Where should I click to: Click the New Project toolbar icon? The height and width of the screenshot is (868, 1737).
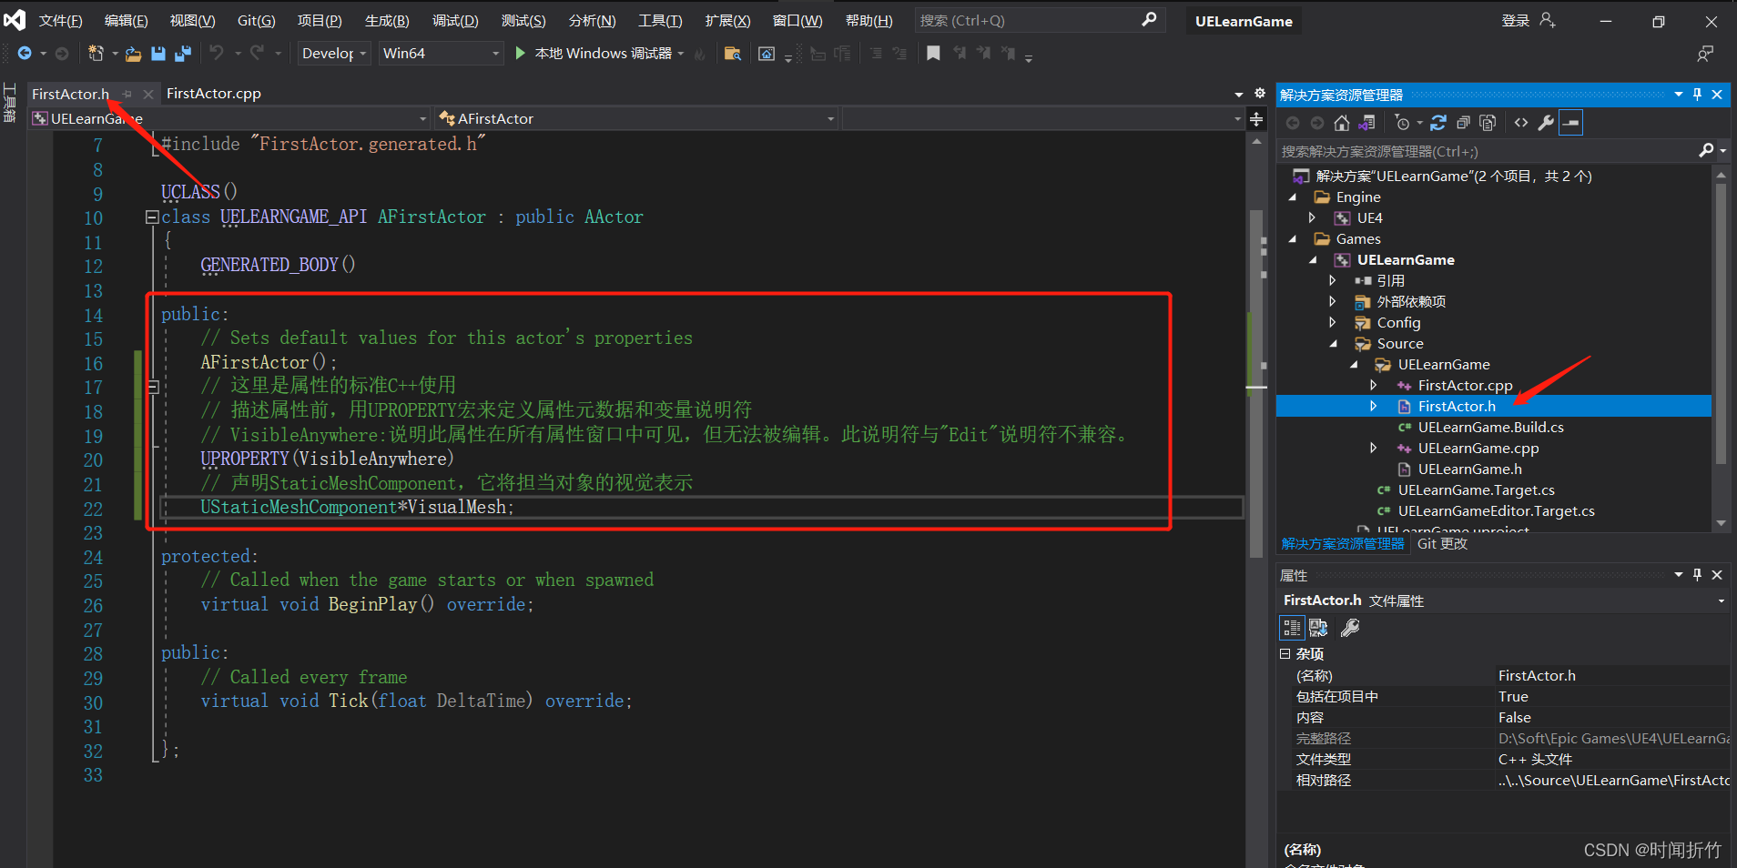pos(96,54)
